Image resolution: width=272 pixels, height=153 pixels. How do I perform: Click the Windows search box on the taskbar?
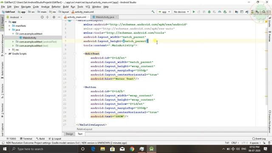coord(43,149)
